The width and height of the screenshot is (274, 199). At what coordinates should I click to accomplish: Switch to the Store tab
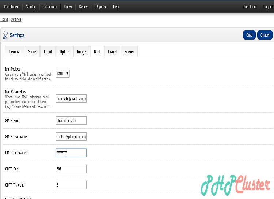[x=32, y=52]
